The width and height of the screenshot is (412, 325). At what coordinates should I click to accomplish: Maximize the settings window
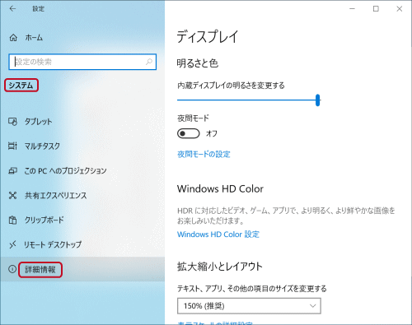pos(376,9)
